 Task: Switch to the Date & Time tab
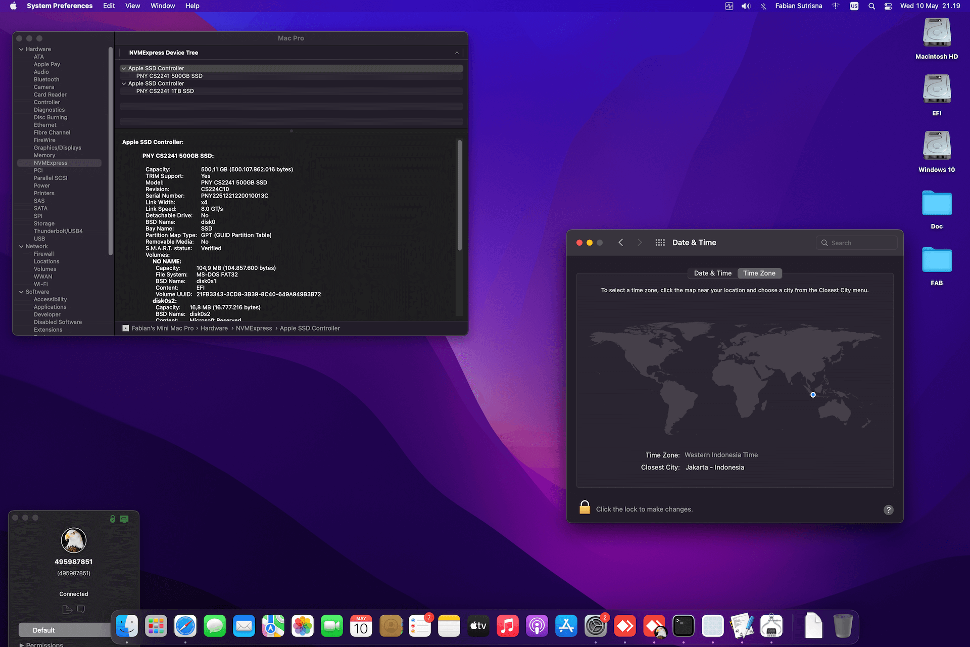click(x=712, y=273)
